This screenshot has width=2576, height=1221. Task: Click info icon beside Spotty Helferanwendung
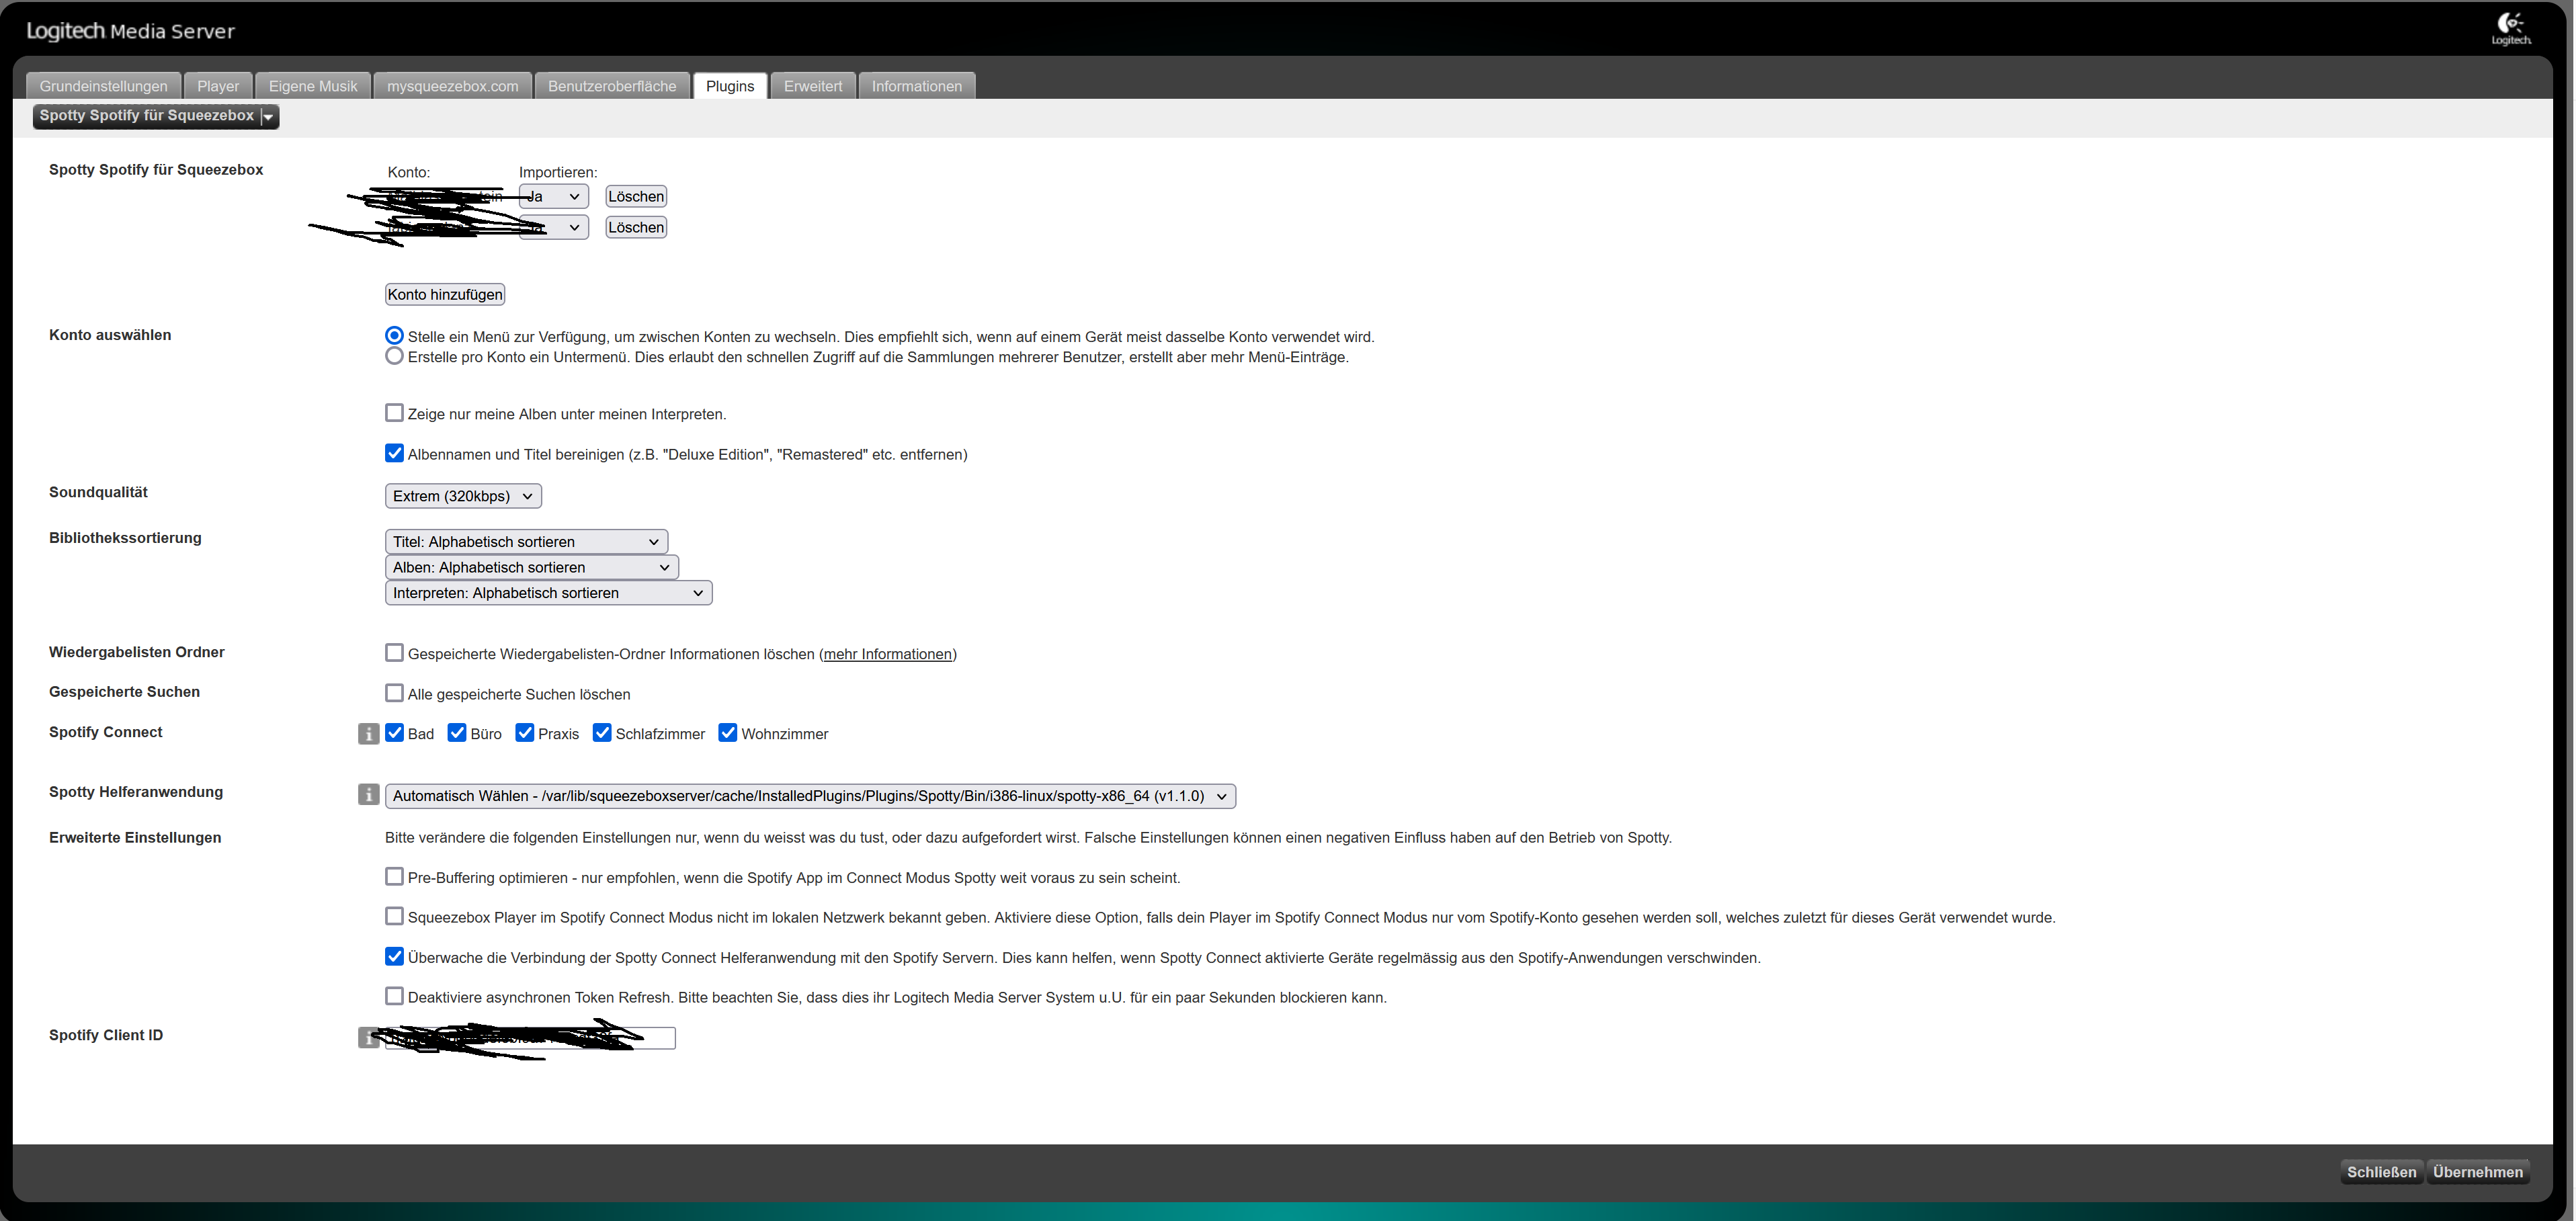(368, 795)
